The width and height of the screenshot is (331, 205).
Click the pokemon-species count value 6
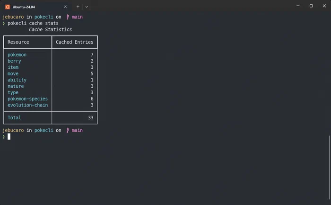(x=92, y=98)
